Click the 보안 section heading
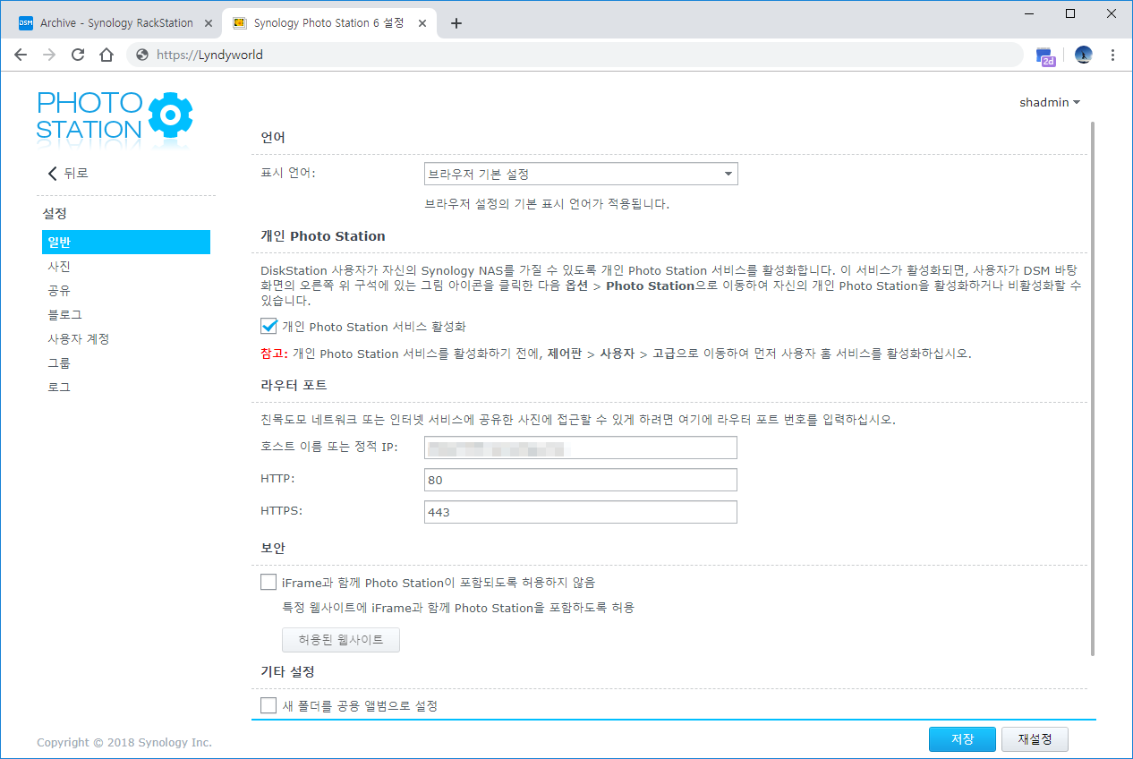 [273, 548]
